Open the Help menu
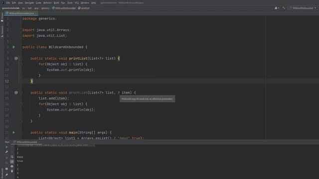The image size is (319, 179). 94,3
